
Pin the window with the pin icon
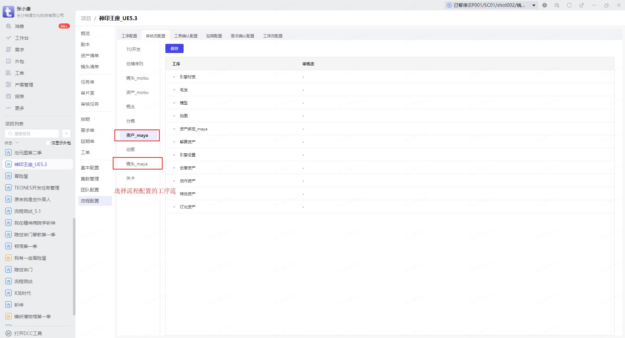click(x=581, y=5)
